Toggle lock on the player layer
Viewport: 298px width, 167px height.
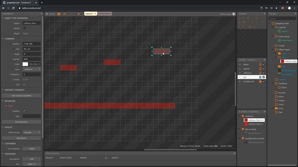(x=260, y=64)
